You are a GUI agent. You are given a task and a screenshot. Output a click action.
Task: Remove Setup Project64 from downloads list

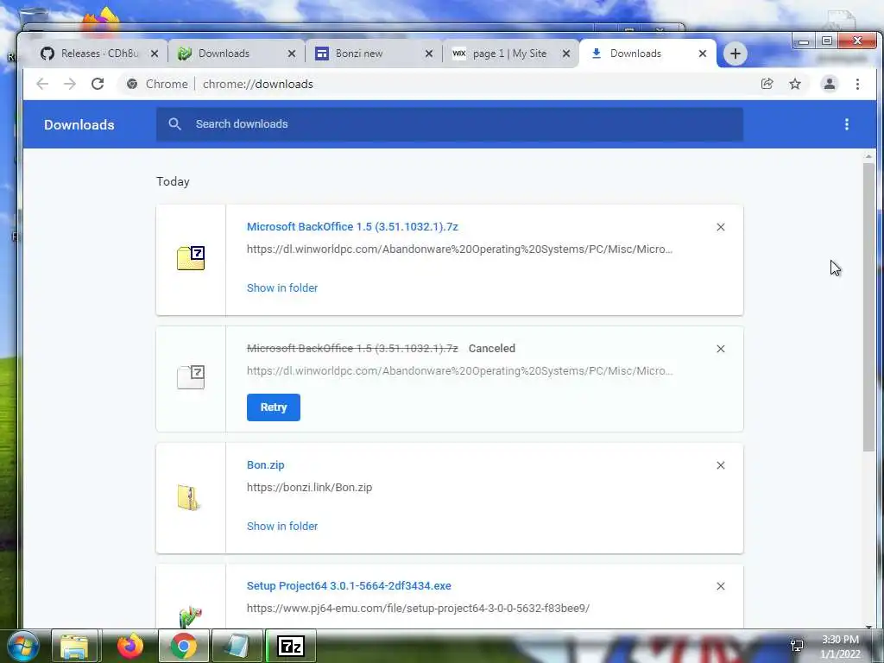coord(721,586)
